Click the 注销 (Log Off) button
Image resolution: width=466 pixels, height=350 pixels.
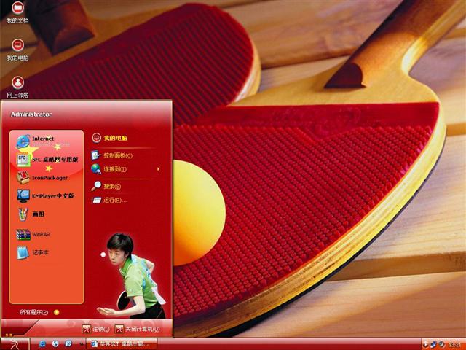click(x=96, y=329)
